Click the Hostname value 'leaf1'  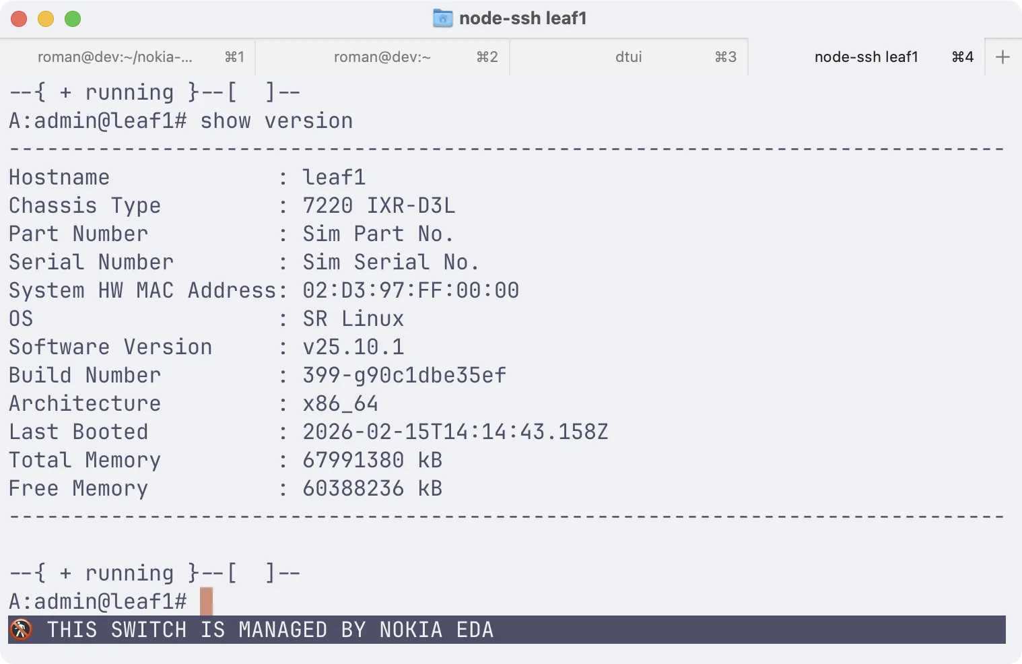pos(334,177)
